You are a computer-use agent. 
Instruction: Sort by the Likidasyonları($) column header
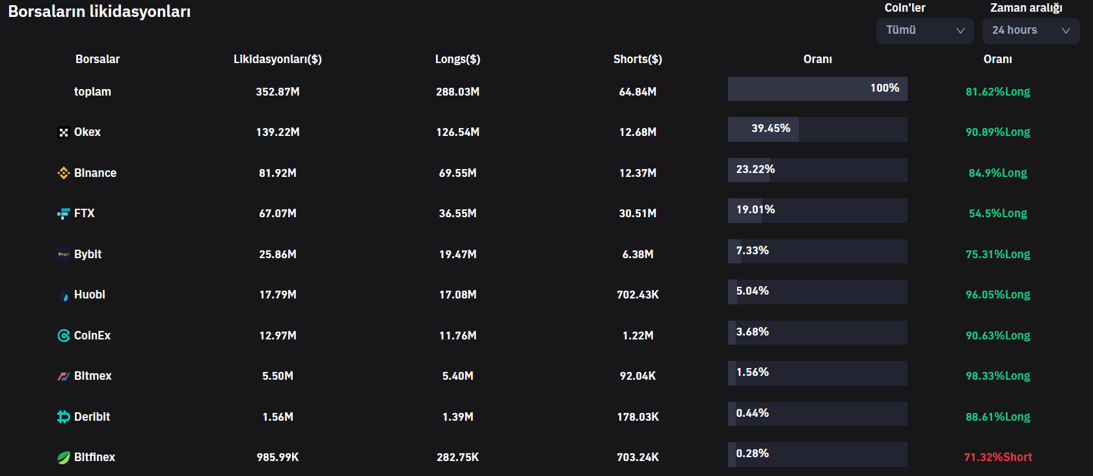pyautogui.click(x=278, y=59)
